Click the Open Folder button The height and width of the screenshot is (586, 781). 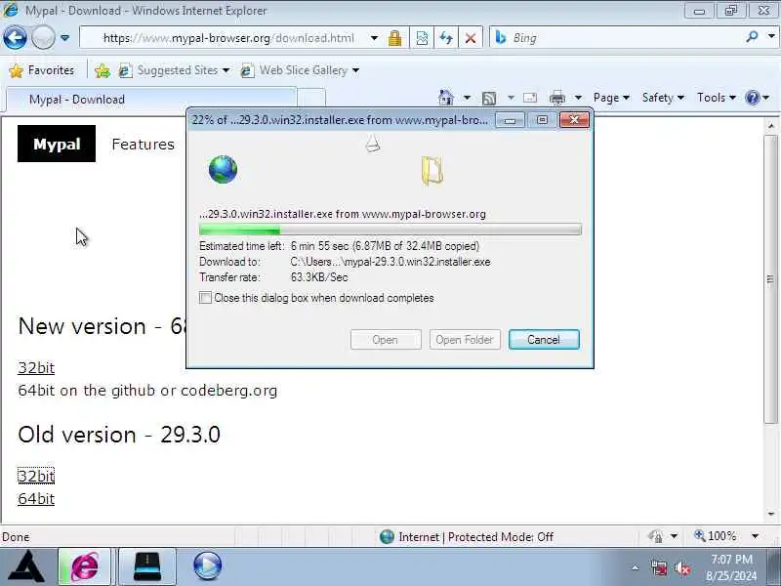(x=465, y=339)
